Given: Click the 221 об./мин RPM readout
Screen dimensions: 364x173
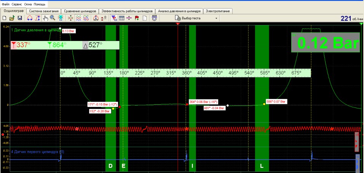Looking at the screenshot, I should 351,19.
